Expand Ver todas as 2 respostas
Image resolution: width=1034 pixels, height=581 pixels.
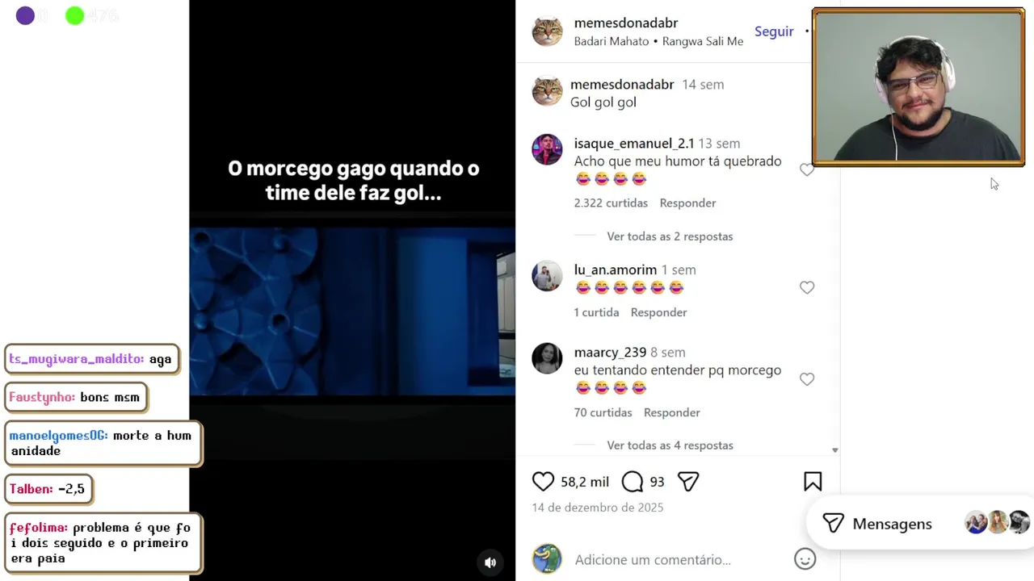click(670, 236)
